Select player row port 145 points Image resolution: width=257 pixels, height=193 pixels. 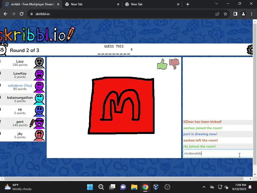click(22, 123)
